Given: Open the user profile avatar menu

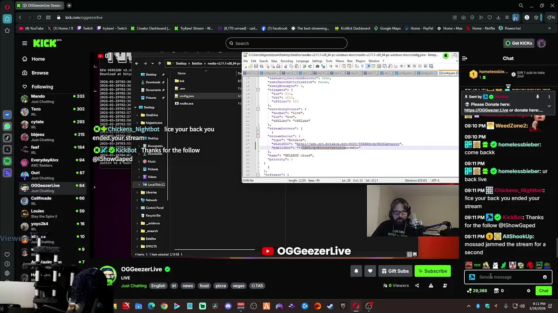Looking at the screenshot, I should pyautogui.click(x=541, y=43).
